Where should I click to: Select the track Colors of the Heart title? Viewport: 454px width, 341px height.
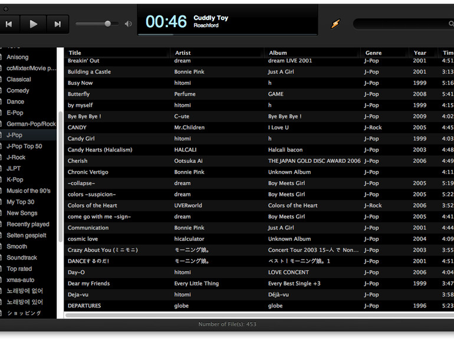93,205
